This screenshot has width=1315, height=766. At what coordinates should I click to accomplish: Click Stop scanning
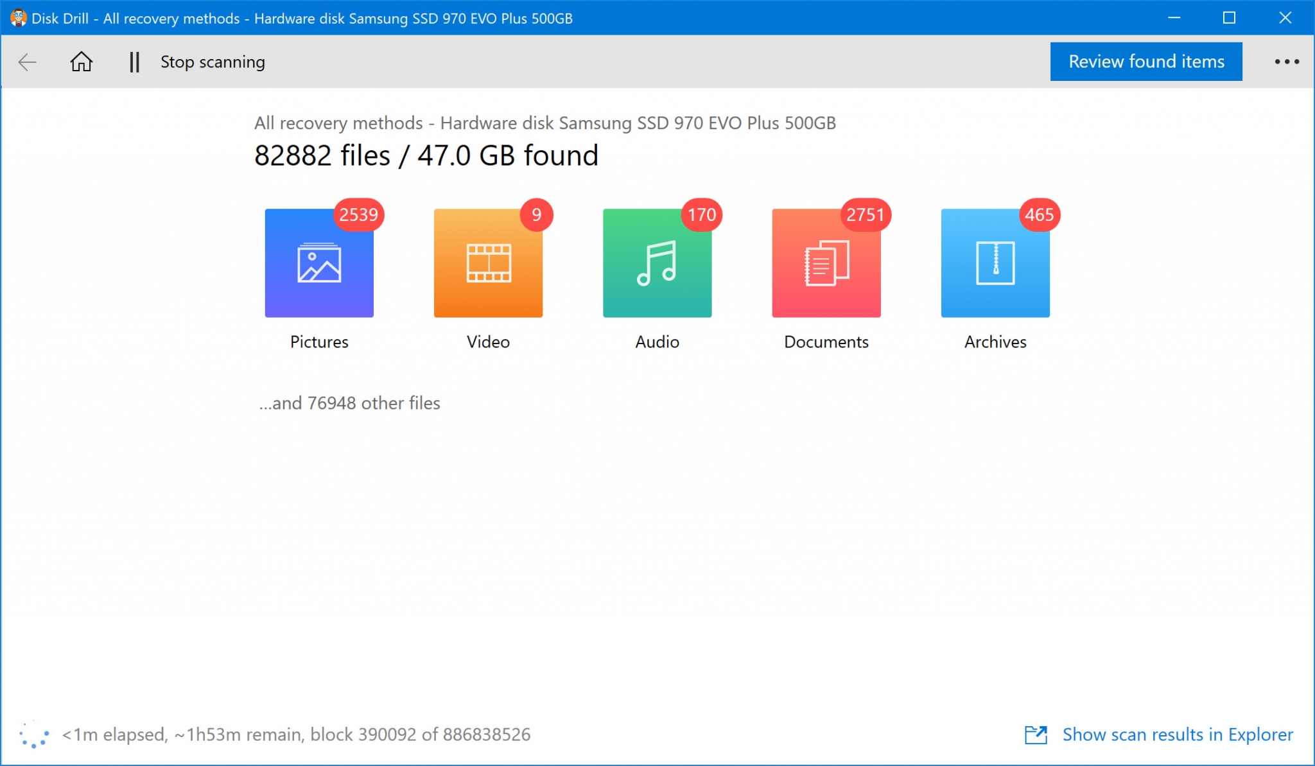[x=212, y=62]
